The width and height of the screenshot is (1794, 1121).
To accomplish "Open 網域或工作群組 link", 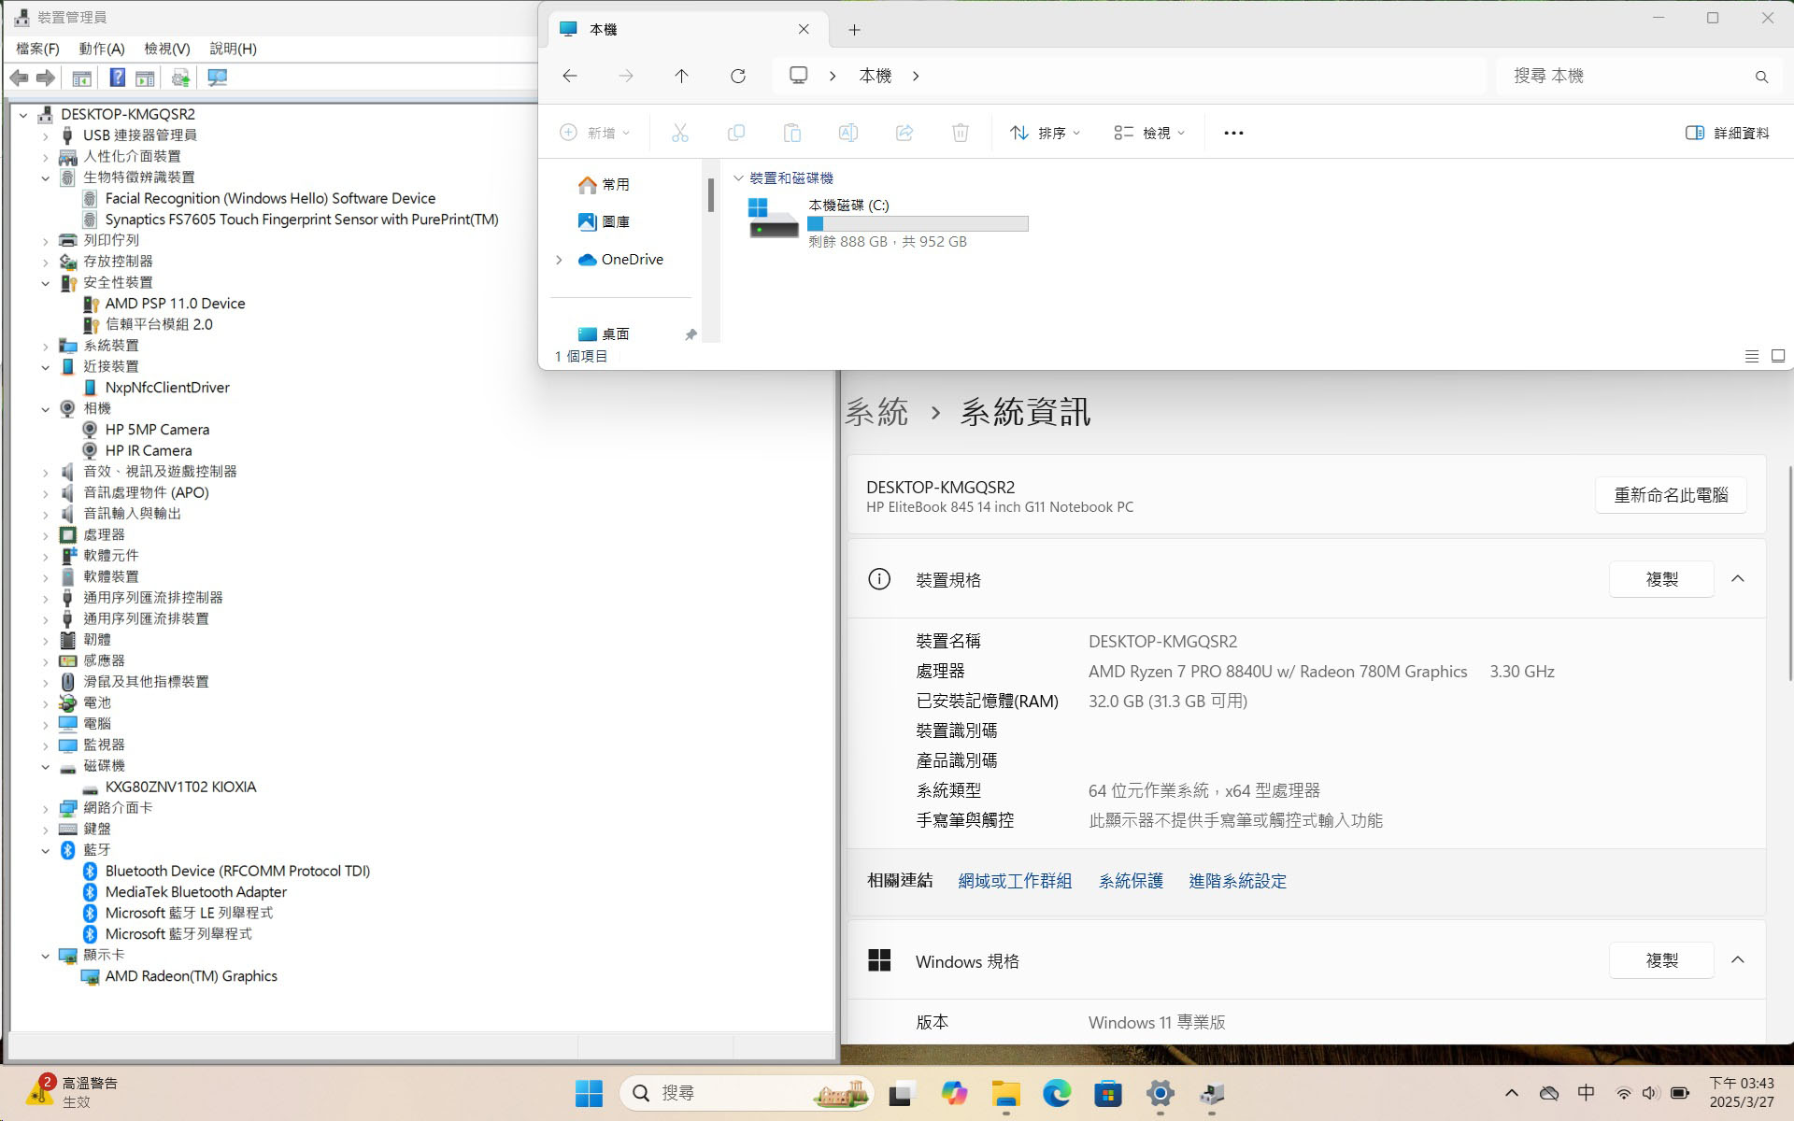I will pos(1015,881).
